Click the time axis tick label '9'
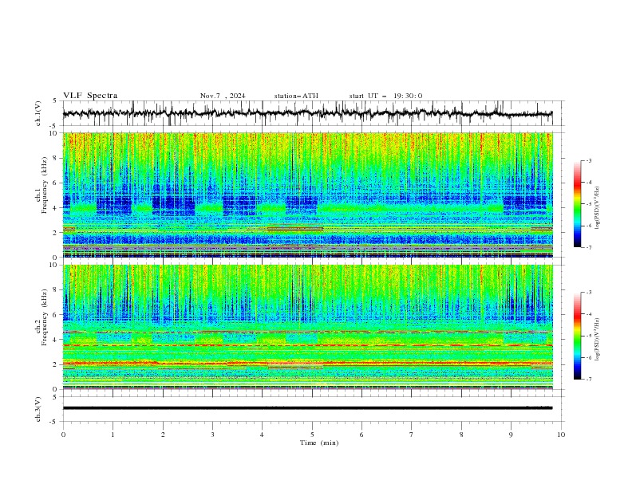632x488 pixels. click(511, 435)
